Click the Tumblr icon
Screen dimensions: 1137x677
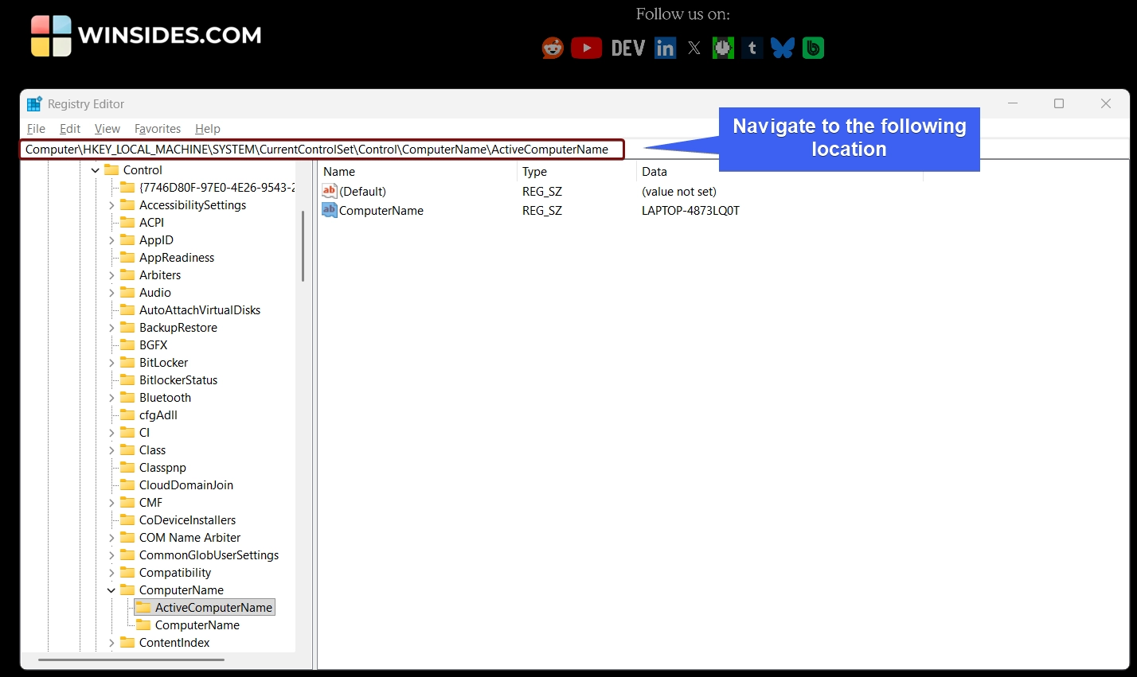tap(752, 49)
